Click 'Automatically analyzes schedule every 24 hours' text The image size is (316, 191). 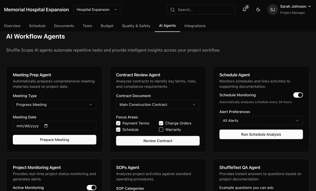256,102
